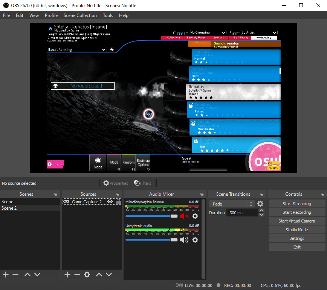Open Mikrofon/Wejście liniowe audio settings gear

pyautogui.click(x=195, y=216)
